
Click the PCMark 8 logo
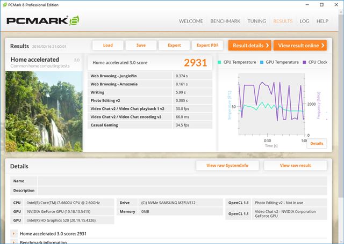[43, 21]
